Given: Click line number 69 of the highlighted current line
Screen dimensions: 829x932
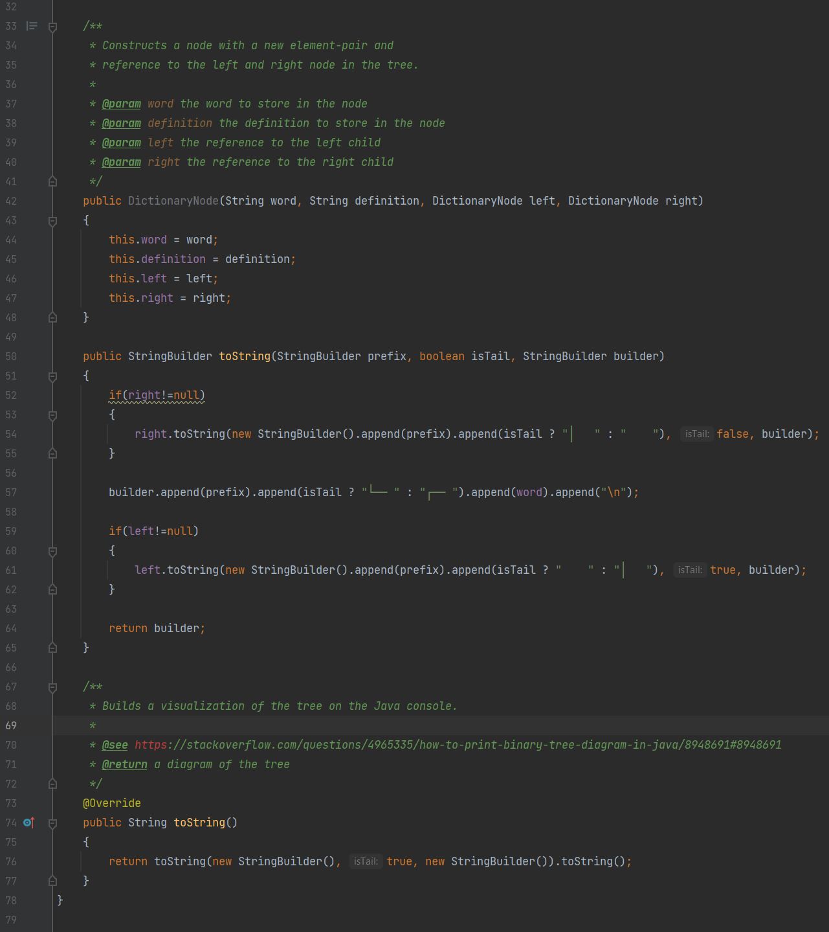Looking at the screenshot, I should 11,725.
